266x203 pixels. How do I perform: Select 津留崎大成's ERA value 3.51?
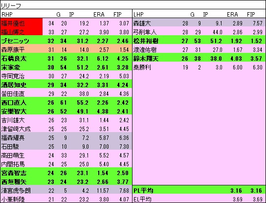click(x=104, y=129)
